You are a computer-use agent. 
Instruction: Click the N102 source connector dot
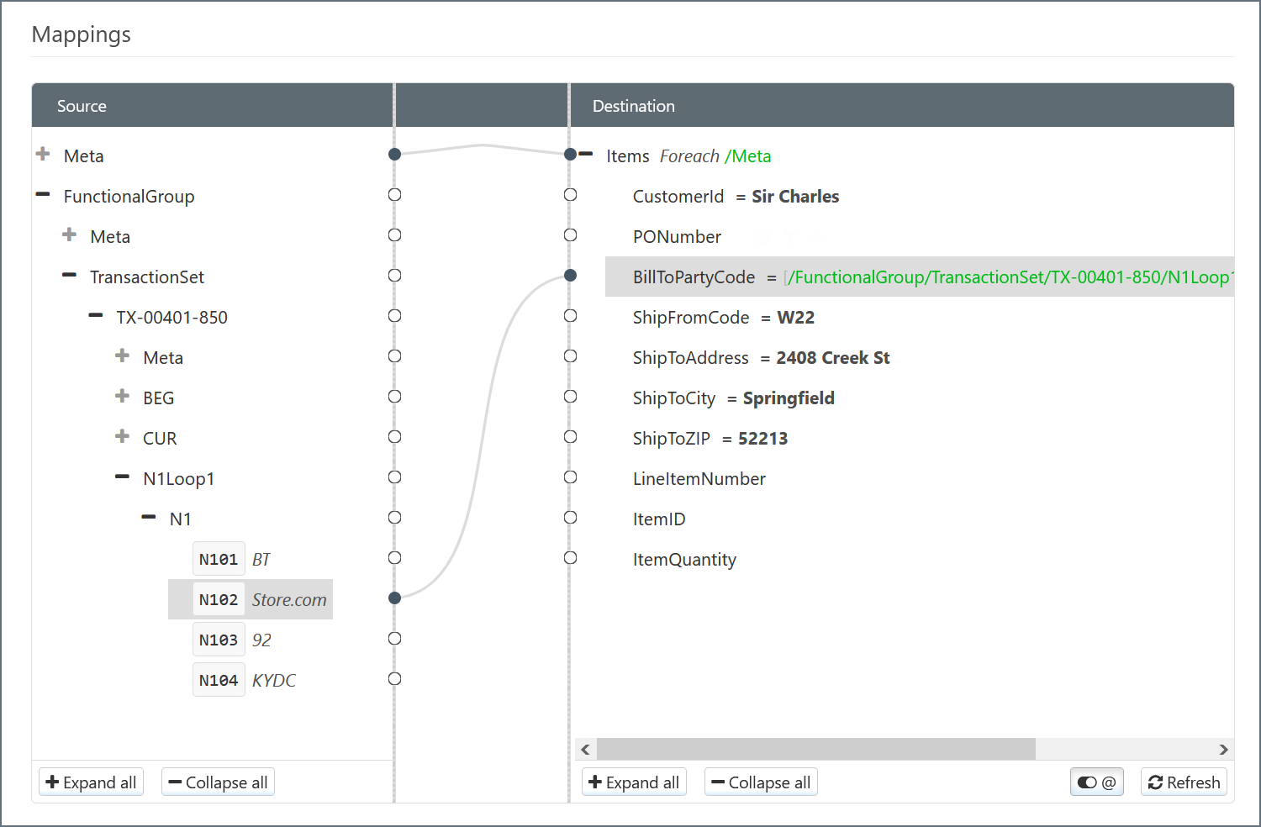(394, 598)
